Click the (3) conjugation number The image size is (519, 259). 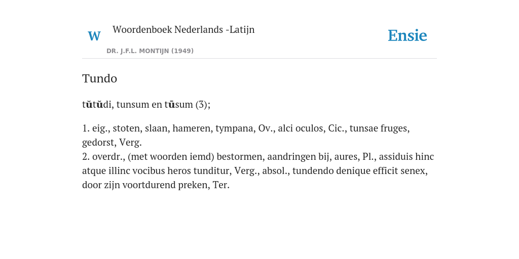pyautogui.click(x=203, y=104)
